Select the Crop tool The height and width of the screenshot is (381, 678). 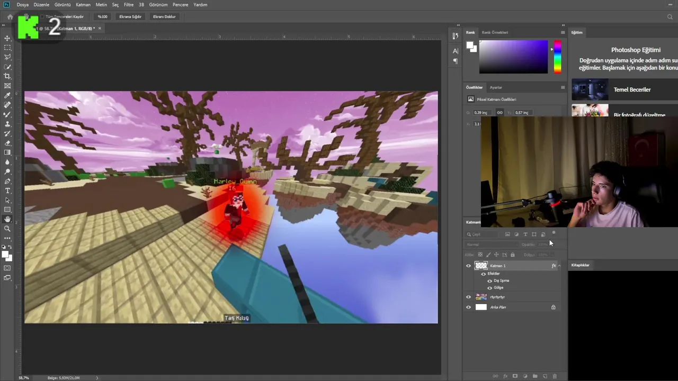[x=7, y=76]
